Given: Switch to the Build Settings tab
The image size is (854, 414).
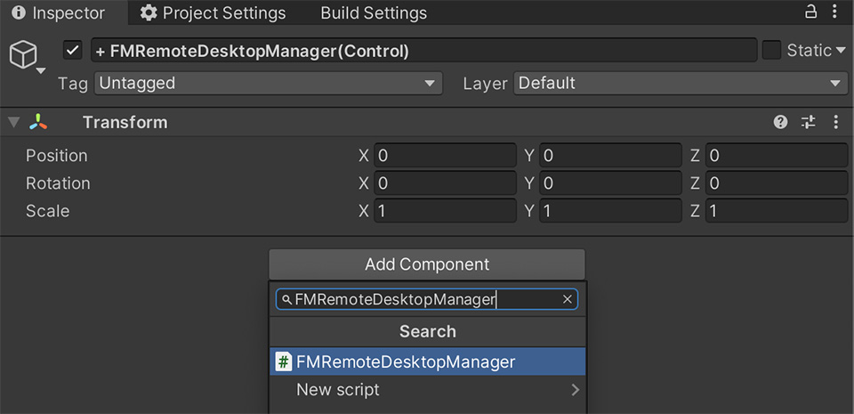Looking at the screenshot, I should coord(373,13).
